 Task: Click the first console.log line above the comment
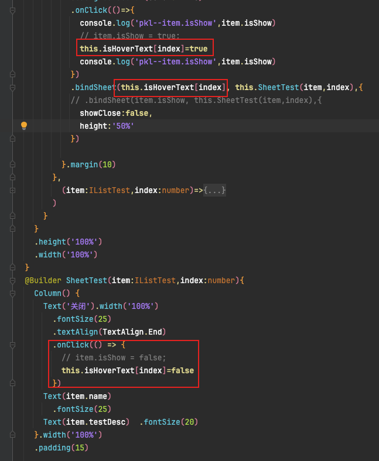click(x=177, y=23)
